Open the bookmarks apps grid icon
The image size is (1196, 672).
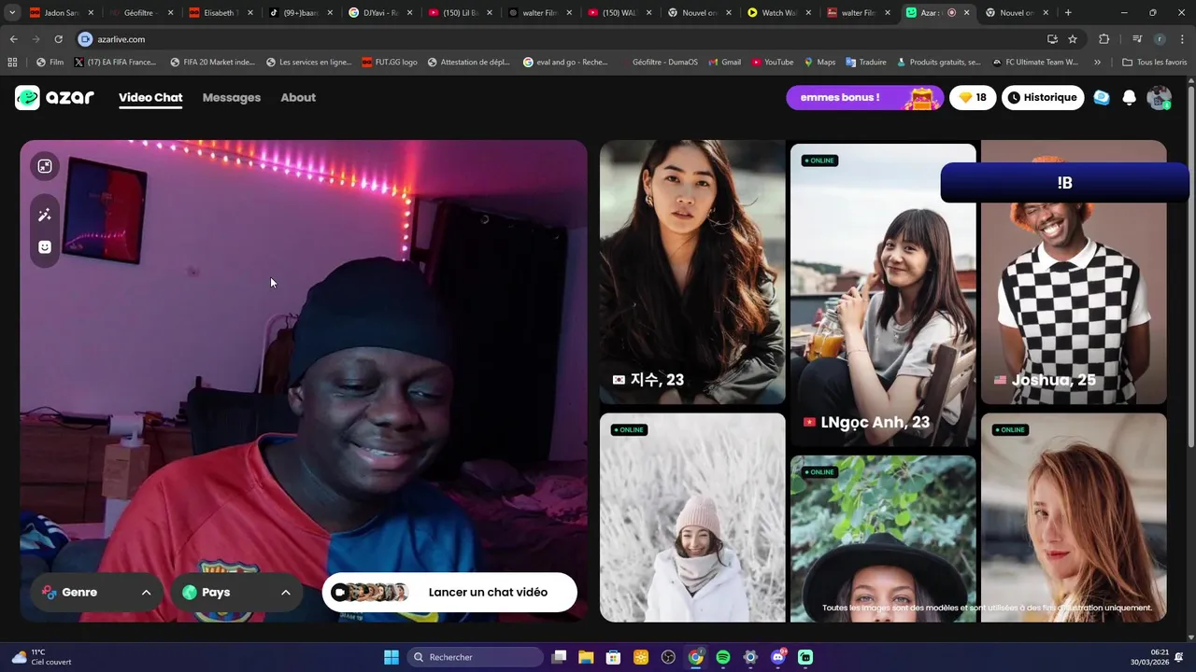[x=12, y=63]
